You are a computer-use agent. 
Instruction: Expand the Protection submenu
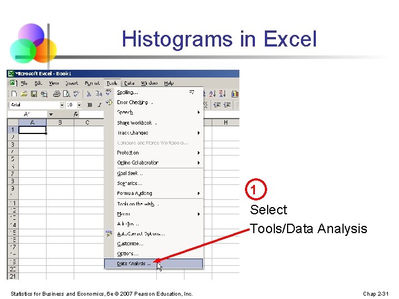[198, 153]
